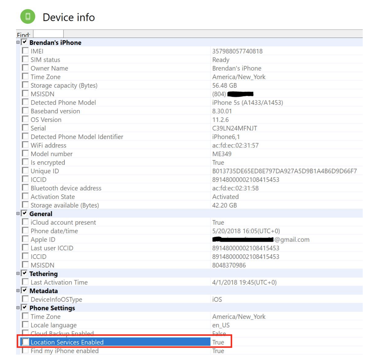Viewport: 375px width, 360px height.
Task: Collapse the Brendan's iPhone section
Action: 18,42
